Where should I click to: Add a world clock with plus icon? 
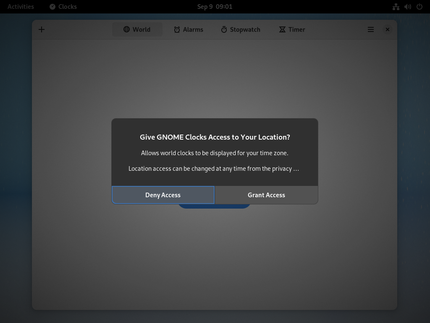click(42, 29)
